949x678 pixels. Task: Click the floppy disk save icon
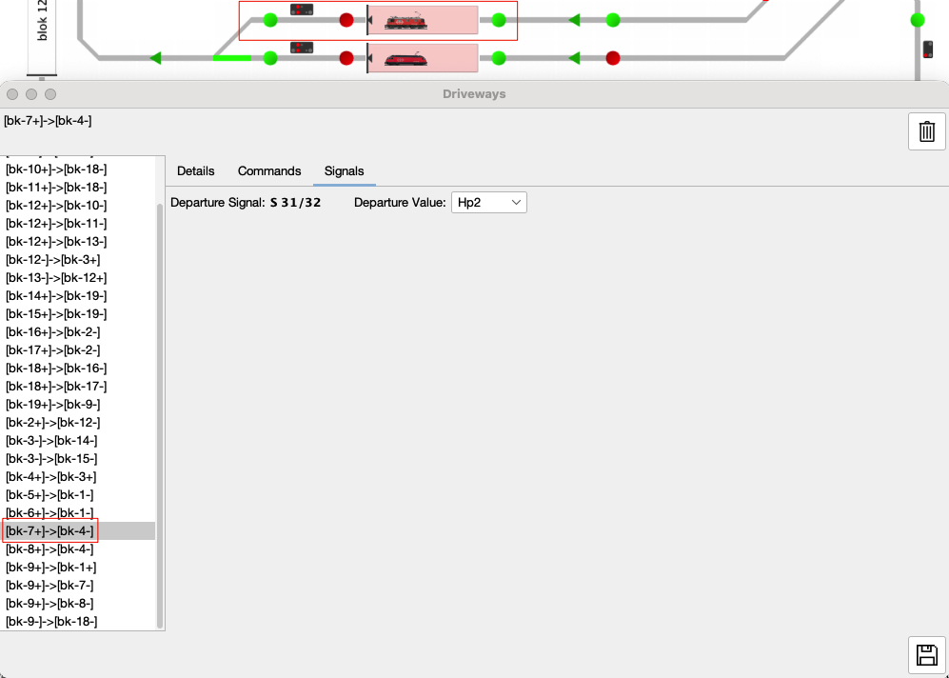point(926,655)
